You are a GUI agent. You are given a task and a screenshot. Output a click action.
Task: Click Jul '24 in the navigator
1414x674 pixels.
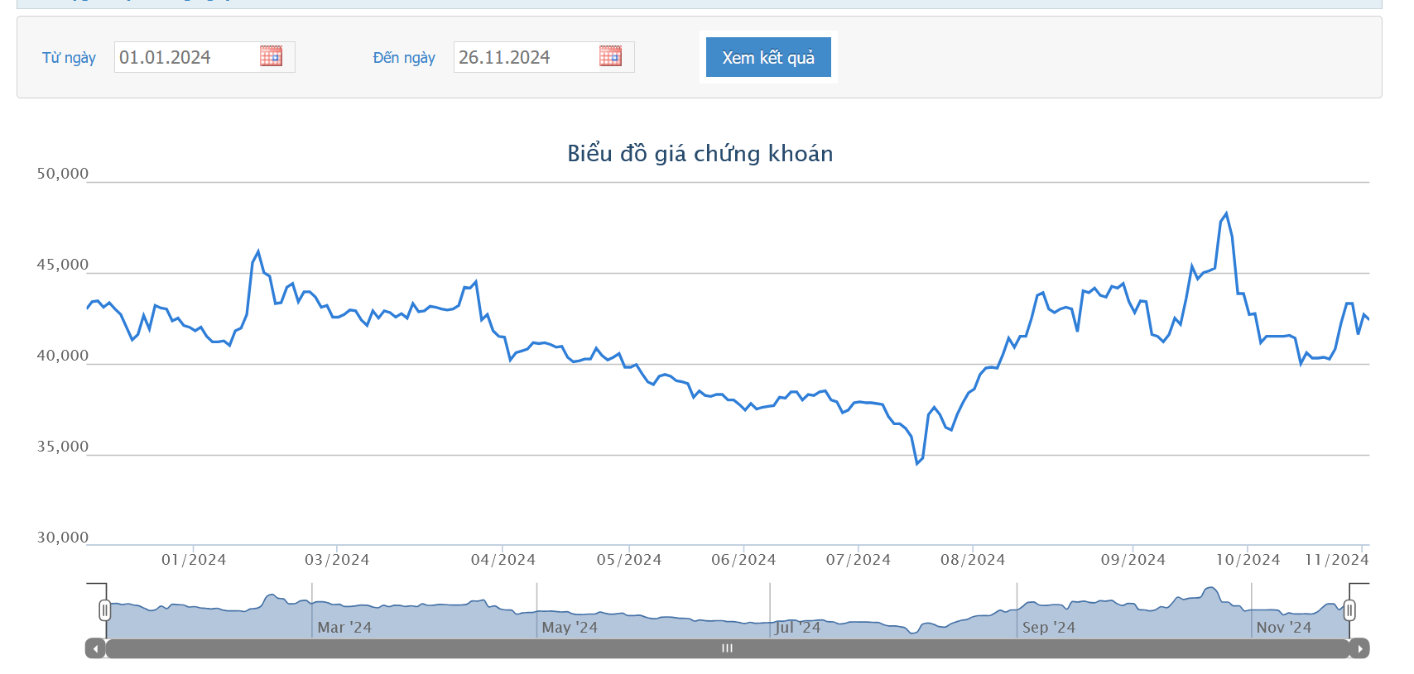pyautogui.click(x=798, y=628)
